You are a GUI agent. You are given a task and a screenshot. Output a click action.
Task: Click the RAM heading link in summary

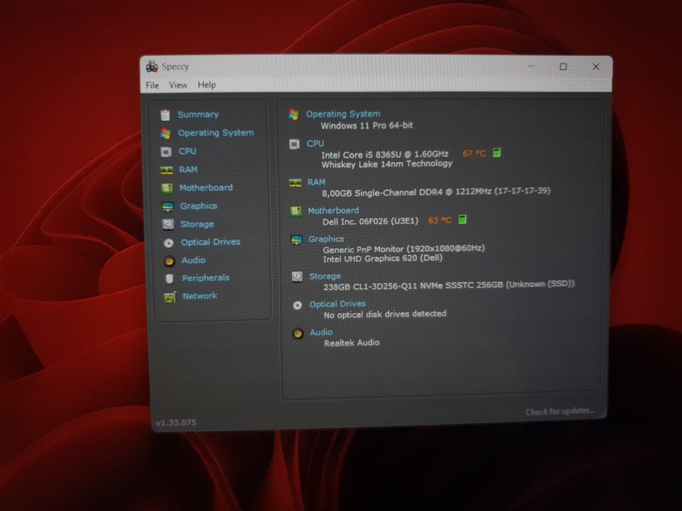[316, 182]
